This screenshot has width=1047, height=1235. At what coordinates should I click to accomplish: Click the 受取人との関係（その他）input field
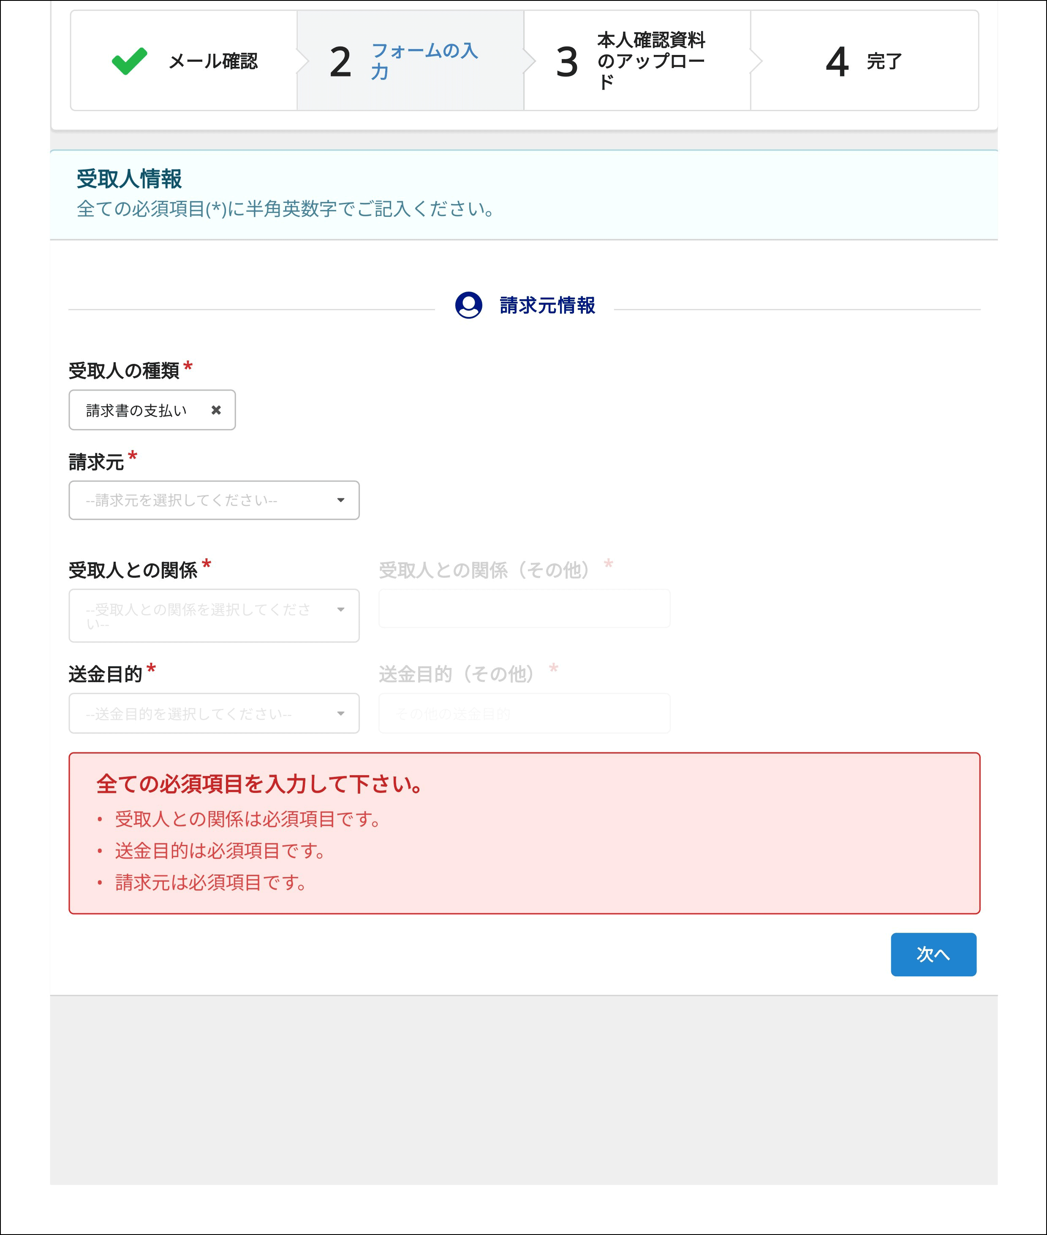(x=524, y=608)
